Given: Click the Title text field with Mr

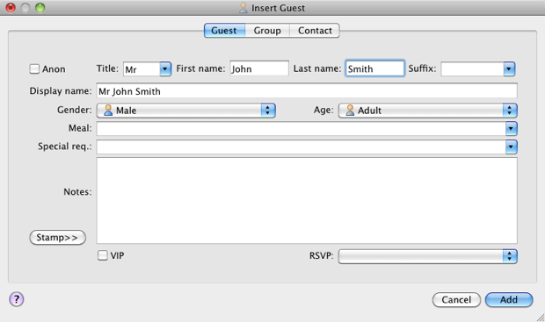Looking at the screenshot, I should (142, 69).
